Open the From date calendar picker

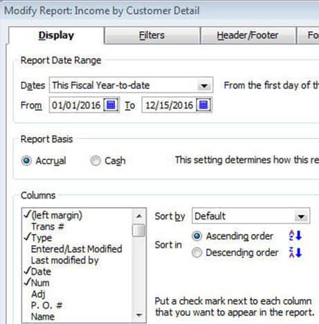(x=111, y=105)
